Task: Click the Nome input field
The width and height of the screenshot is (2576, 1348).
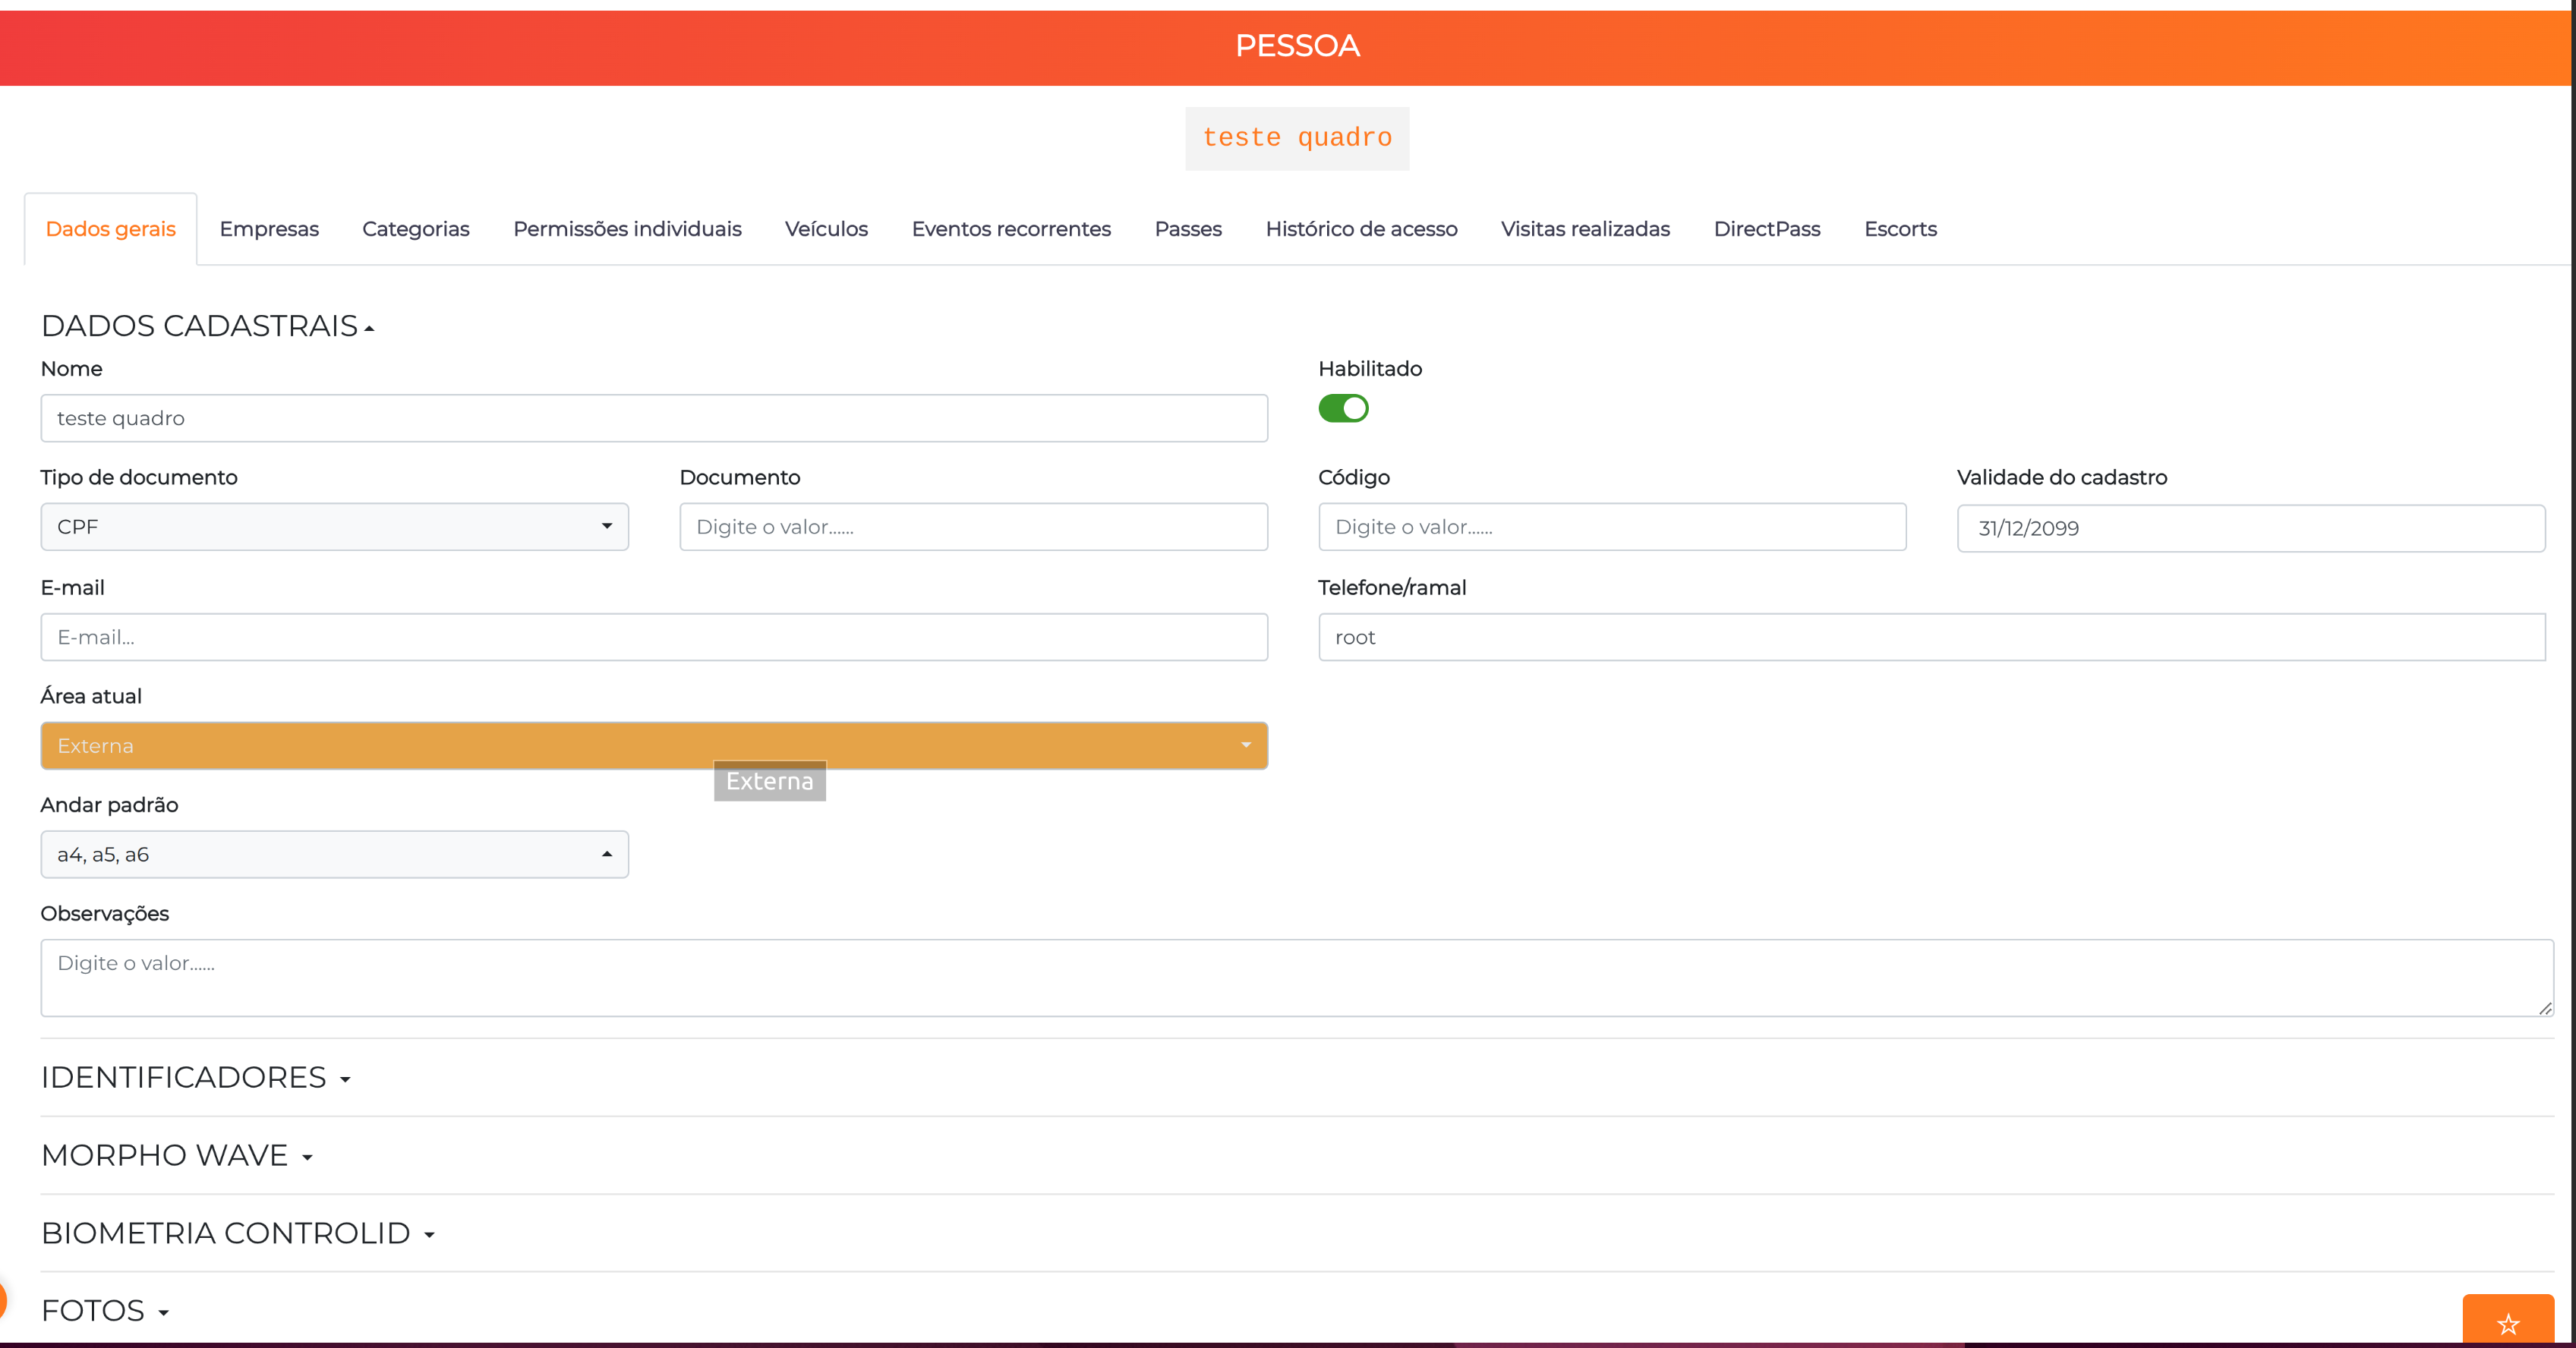Action: click(654, 418)
